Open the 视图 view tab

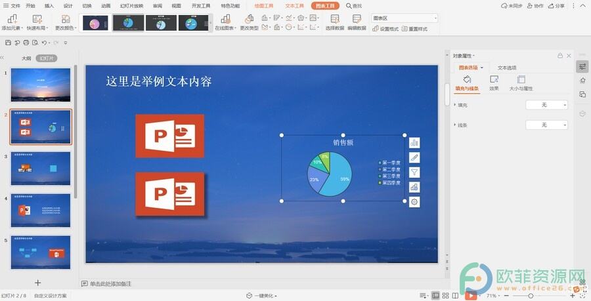(176, 6)
